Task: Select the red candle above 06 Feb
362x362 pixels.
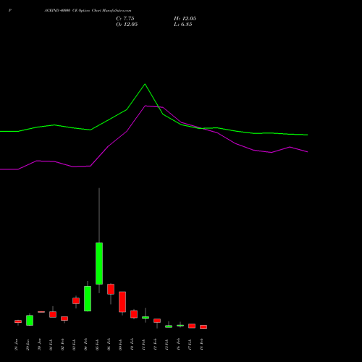Action: (111, 289)
